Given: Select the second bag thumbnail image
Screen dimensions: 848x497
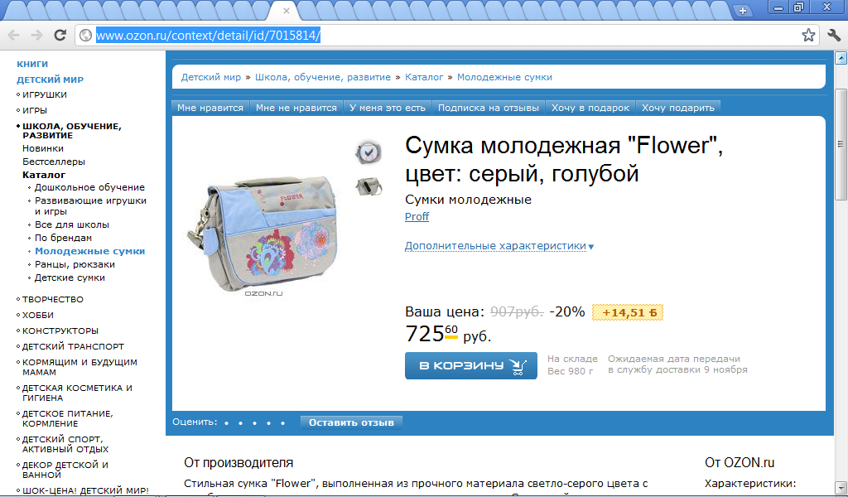Looking at the screenshot, I should [x=369, y=187].
